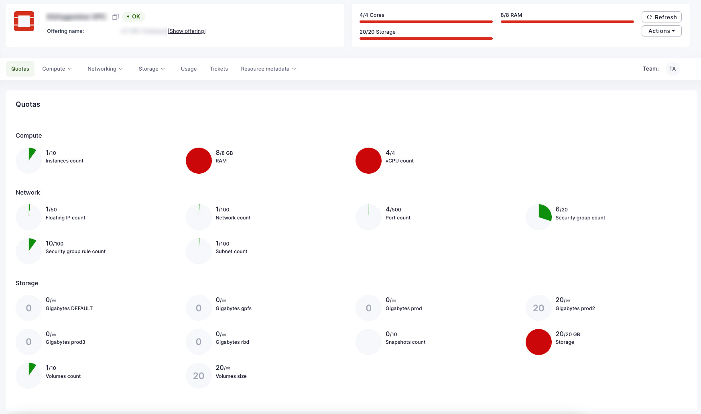
Task: Select the Quotas tab
Action: (20, 69)
